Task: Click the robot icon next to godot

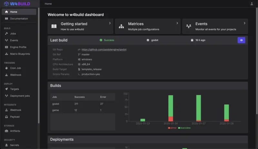Action: (148, 40)
